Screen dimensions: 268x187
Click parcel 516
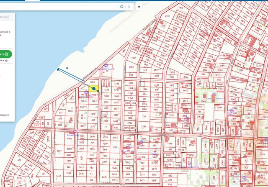pos(145,70)
